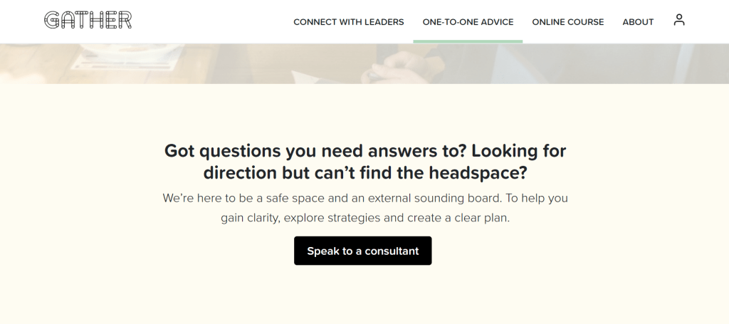Select the One-to-One Advice nav item
The height and width of the screenshot is (324, 729).
pyautogui.click(x=468, y=22)
